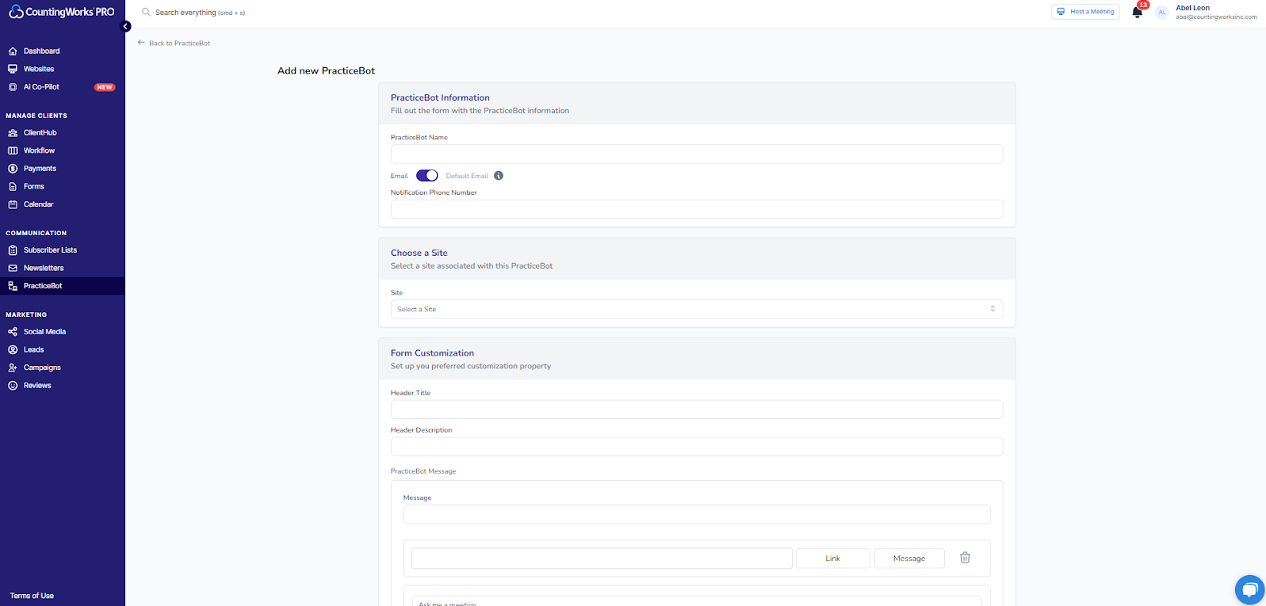Viewport: 1266px width, 606px height.
Task: Toggle the Default Email switch
Action: pos(427,176)
